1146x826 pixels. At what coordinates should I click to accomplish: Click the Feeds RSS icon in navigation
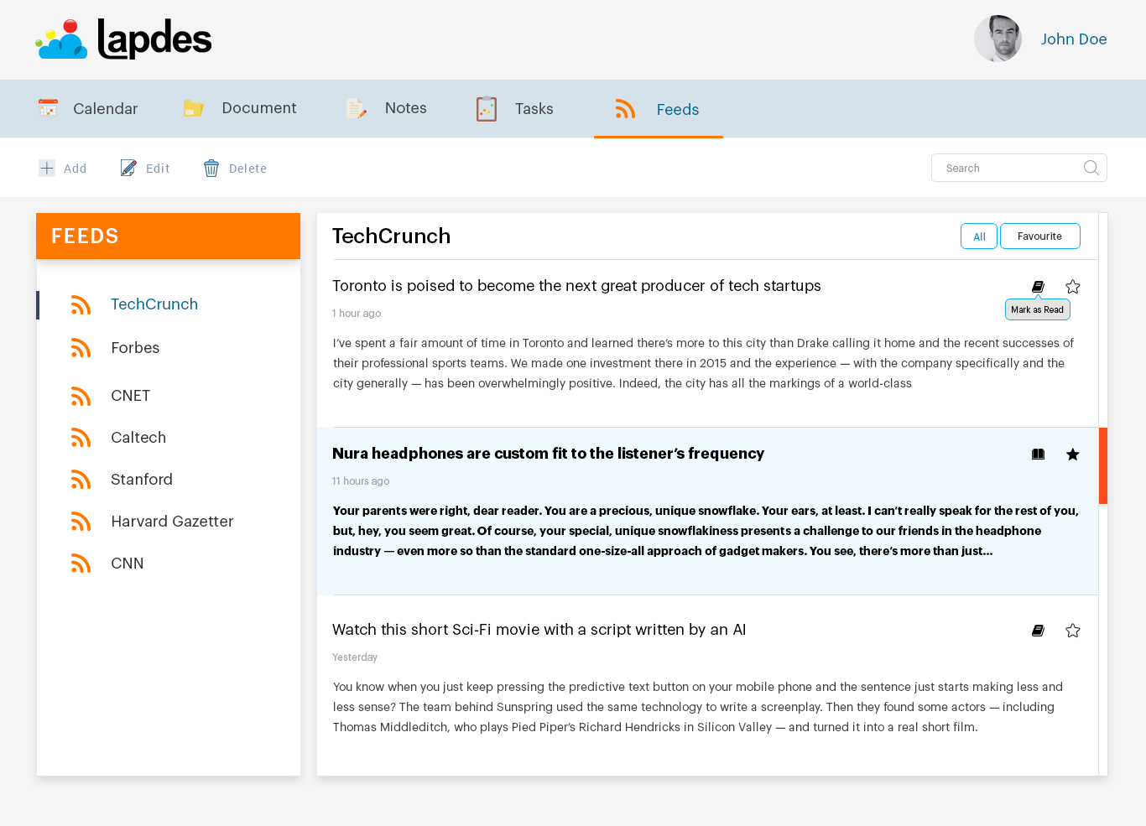tap(625, 109)
